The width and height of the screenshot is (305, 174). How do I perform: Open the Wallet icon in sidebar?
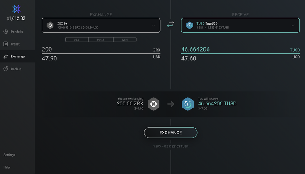click(6, 44)
